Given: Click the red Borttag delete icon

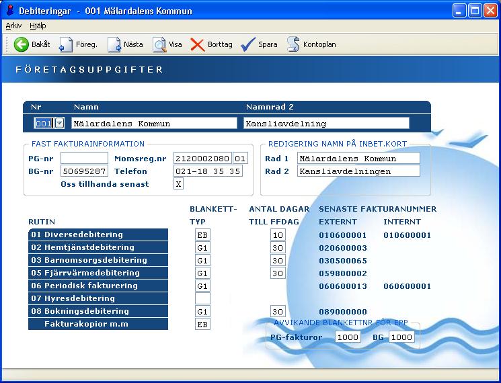Looking at the screenshot, I should (x=198, y=44).
